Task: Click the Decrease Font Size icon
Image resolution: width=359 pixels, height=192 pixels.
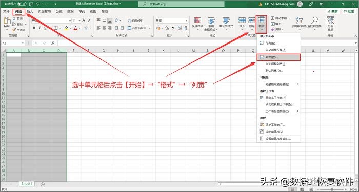Action: [90, 20]
